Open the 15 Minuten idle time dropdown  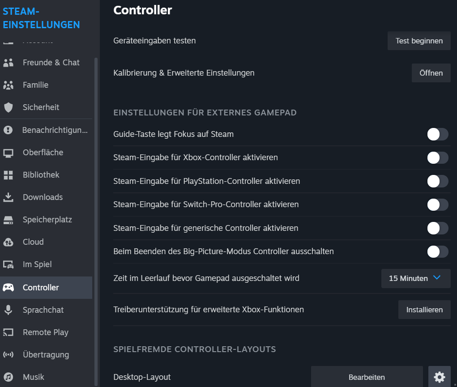(416, 278)
